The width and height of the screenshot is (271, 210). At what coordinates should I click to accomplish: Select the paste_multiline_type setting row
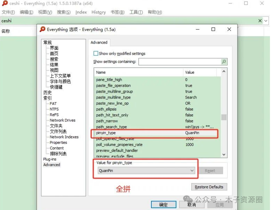tap(158, 97)
